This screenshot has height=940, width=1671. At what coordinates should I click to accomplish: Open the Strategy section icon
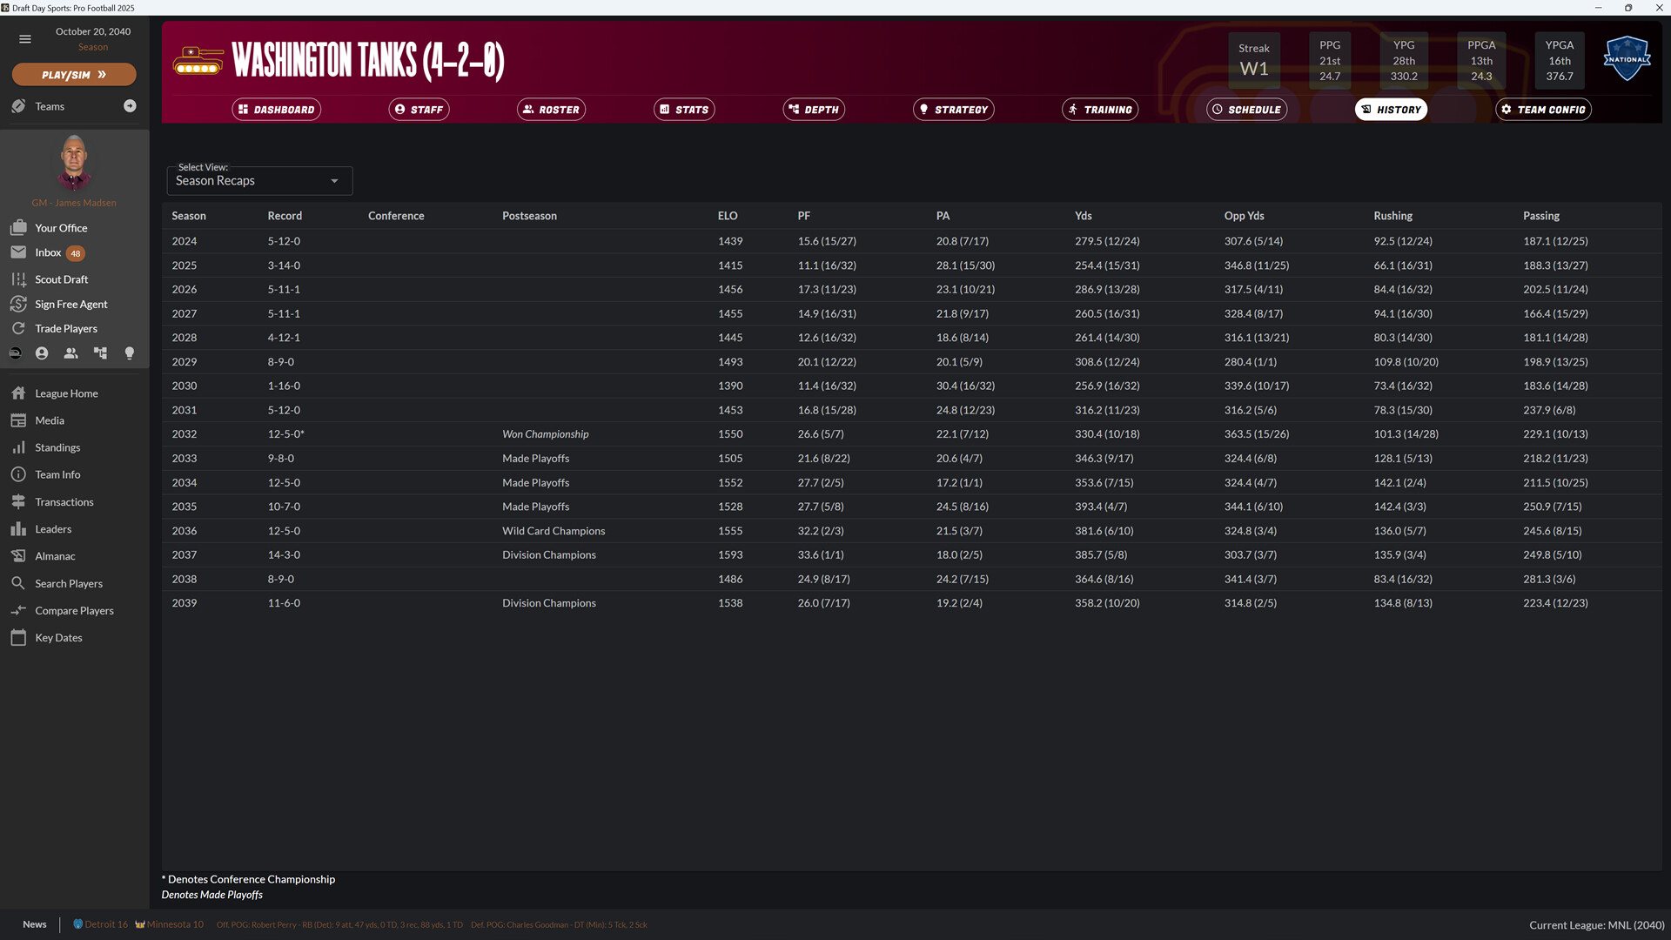click(x=923, y=109)
